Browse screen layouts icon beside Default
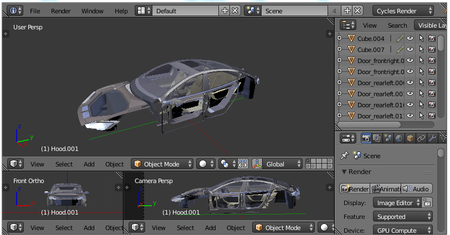The width and height of the screenshot is (450, 235). tap(144, 11)
